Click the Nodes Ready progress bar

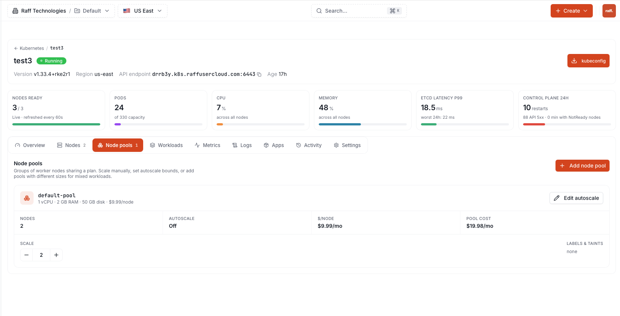pos(56,124)
